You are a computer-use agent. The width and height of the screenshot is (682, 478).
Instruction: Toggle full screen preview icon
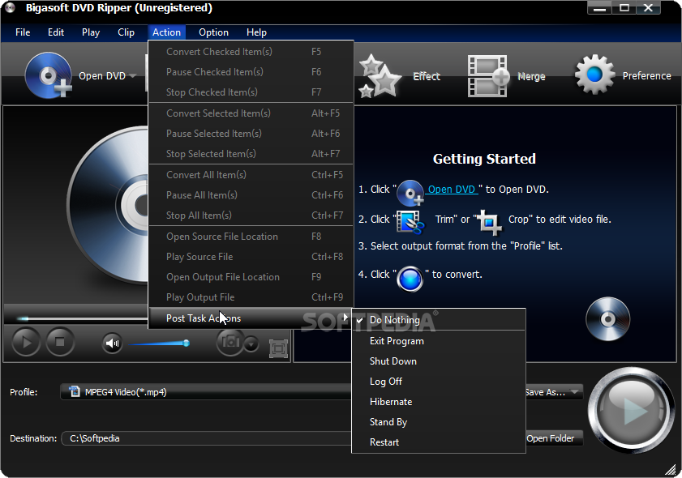click(278, 348)
